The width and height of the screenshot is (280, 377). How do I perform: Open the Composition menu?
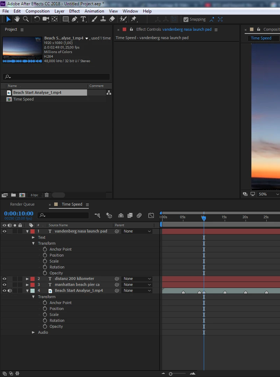[37, 11]
